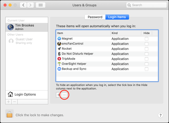Tick the Hide checkbox for Magnet
Screen dimensions: 169x123
[x=146, y=39]
